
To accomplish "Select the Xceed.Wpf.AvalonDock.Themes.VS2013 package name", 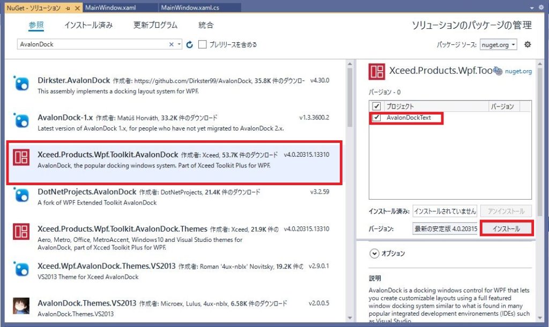I will [107, 266].
